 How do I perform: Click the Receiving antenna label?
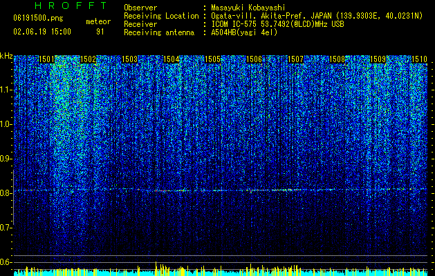[159, 32]
